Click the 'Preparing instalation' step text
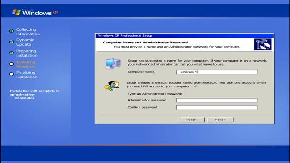290x163 pixels. coord(27,53)
